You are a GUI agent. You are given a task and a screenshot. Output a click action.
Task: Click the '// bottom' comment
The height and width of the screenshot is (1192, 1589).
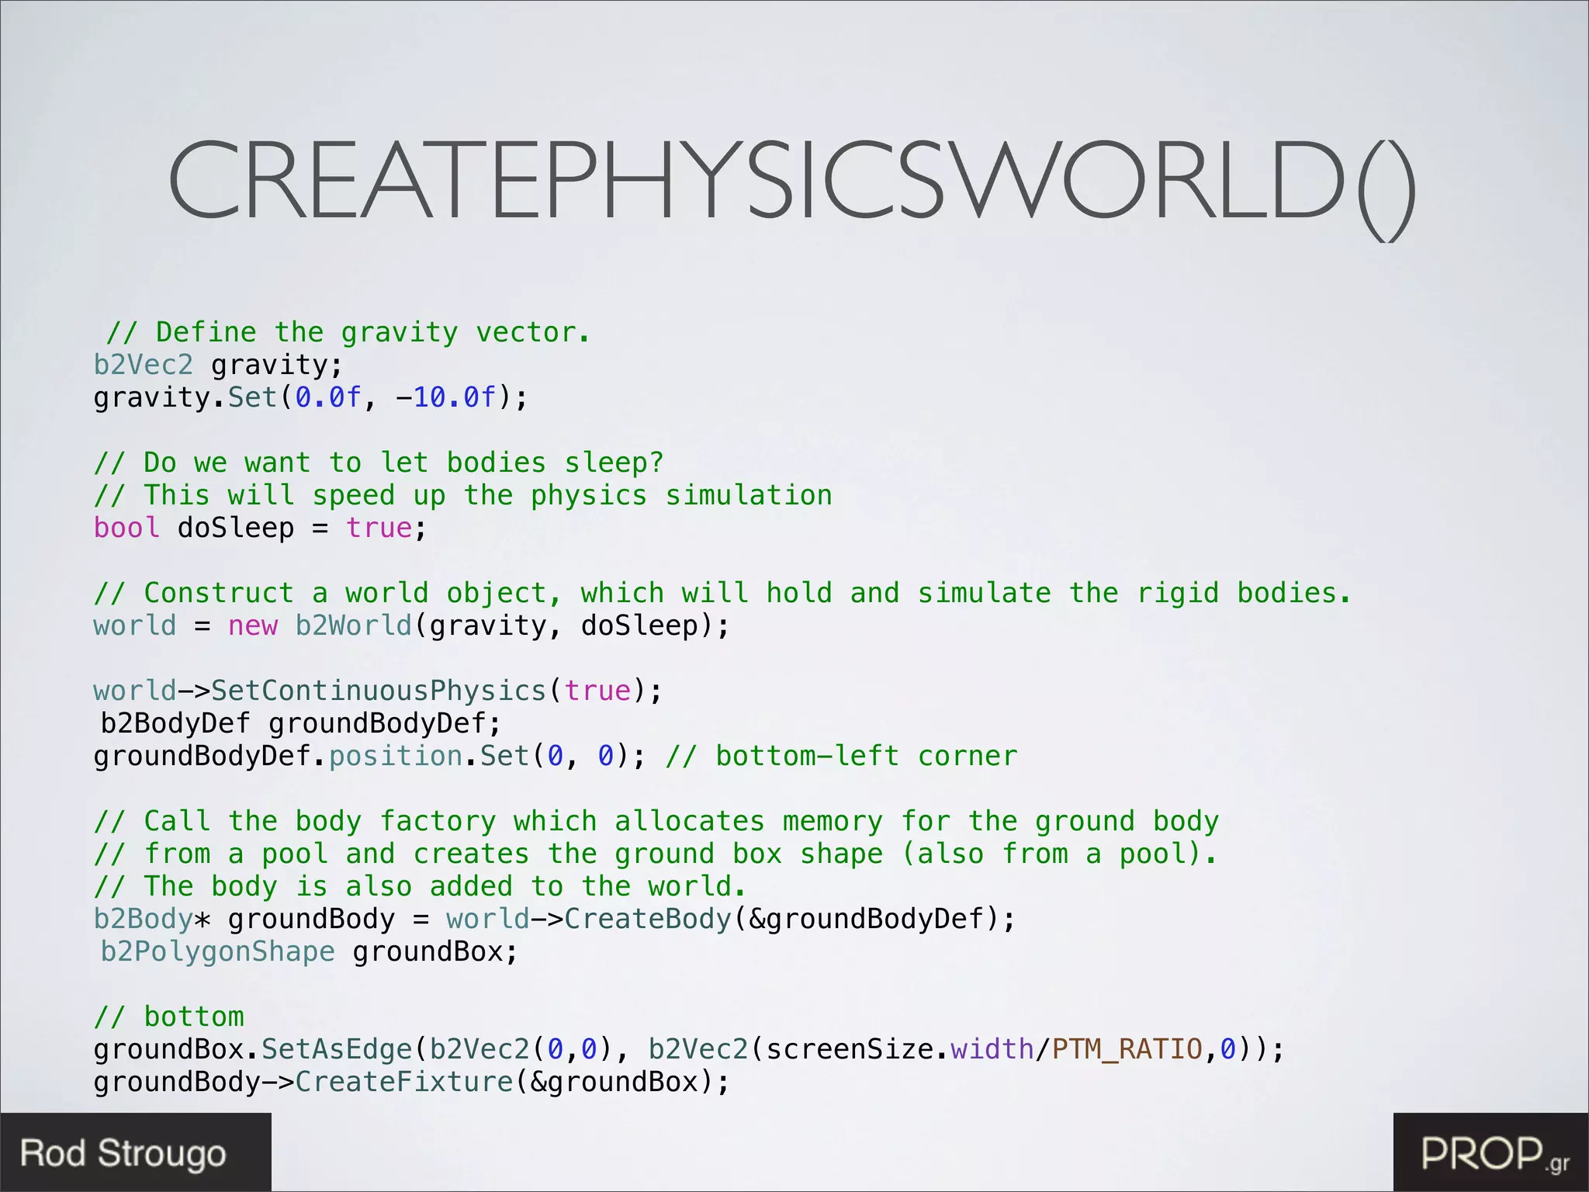tap(169, 1017)
